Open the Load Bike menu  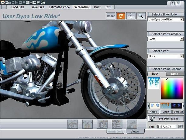18,7
